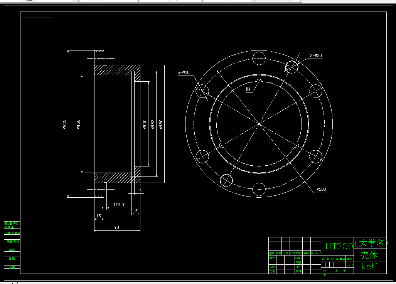The height and width of the screenshot is (284, 396).
Task: Select the (大学名) title block text
Action: click(371, 243)
